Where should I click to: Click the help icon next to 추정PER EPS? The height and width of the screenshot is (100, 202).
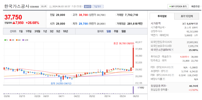tap(167, 71)
